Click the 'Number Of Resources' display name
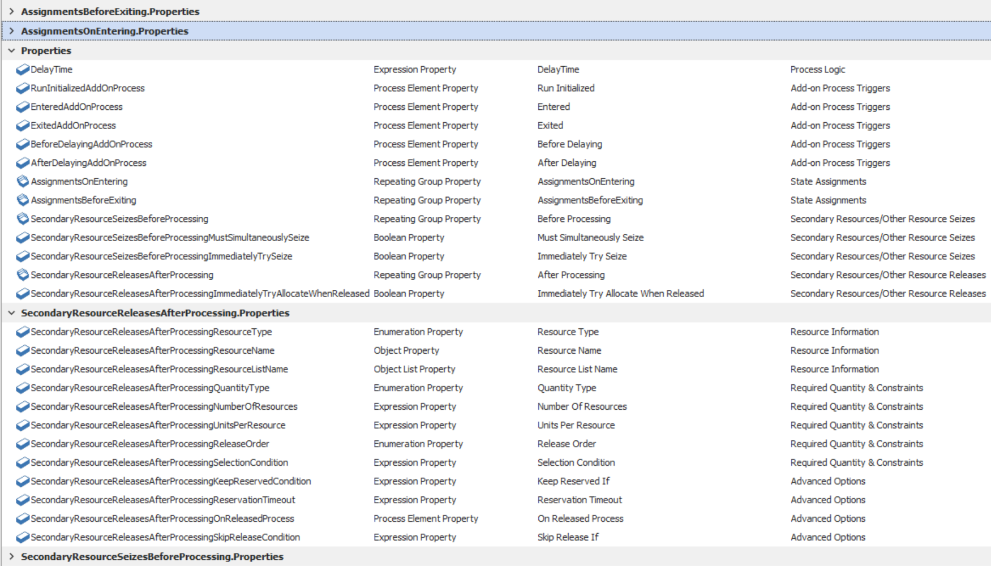 tap(582, 407)
